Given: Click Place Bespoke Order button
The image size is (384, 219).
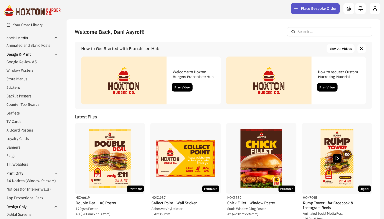Looking at the screenshot, I should [x=315, y=8].
